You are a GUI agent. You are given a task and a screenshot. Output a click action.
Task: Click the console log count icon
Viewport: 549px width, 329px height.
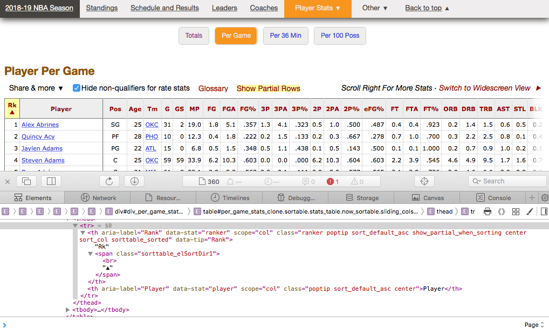tap(308, 181)
